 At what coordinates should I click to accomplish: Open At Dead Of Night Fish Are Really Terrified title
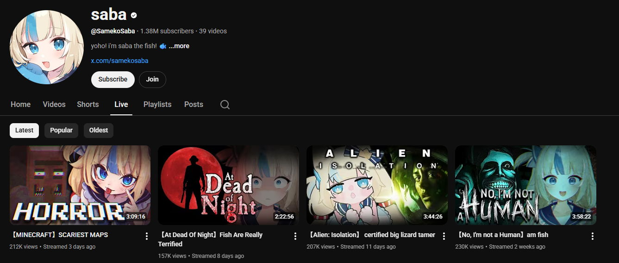point(210,239)
